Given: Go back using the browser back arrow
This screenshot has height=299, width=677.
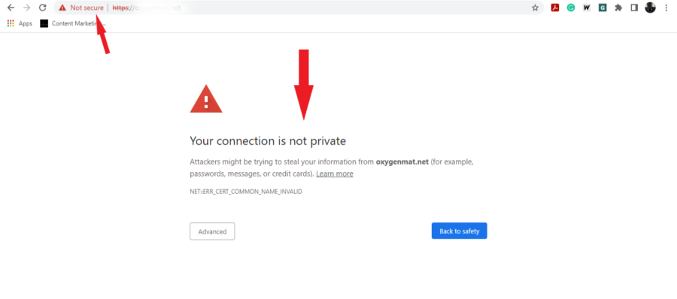Looking at the screenshot, I should click(11, 8).
